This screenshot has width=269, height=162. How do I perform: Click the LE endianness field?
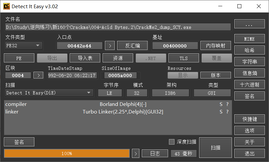[x=110, y=93]
